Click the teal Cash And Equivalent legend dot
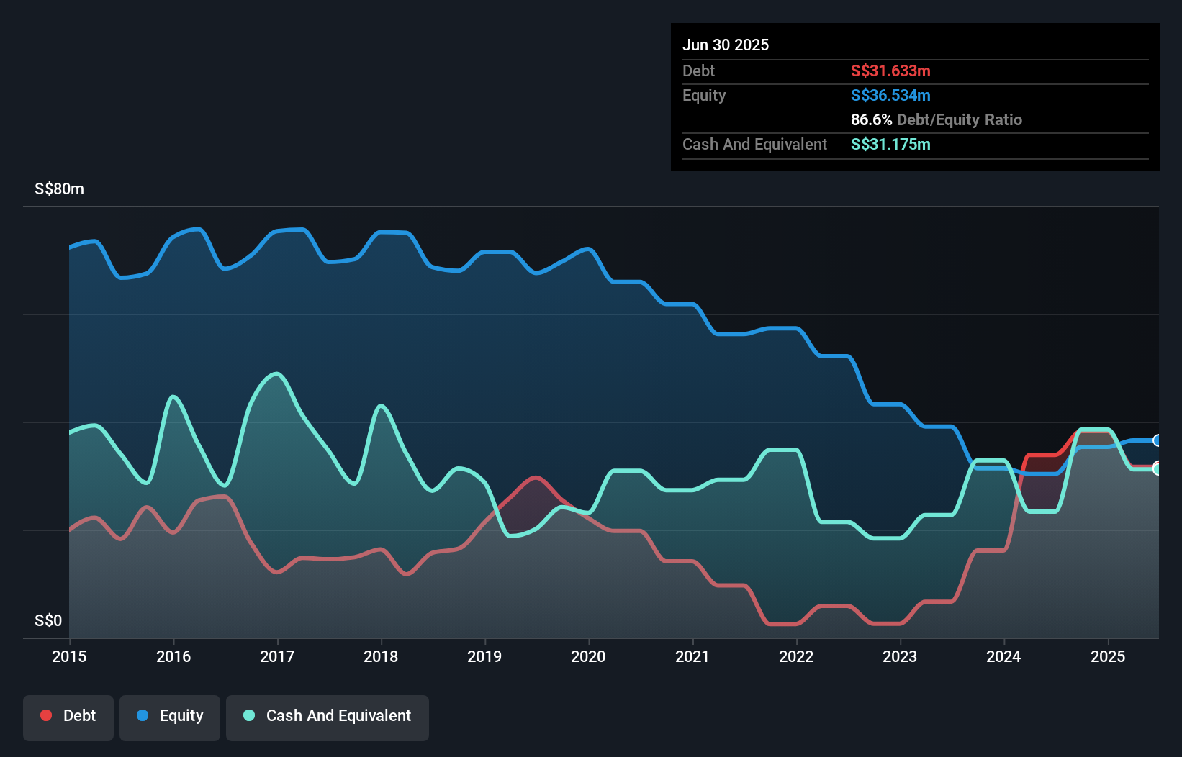1182x757 pixels. [x=248, y=715]
